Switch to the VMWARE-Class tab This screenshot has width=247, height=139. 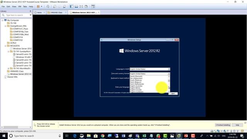click(x=56, y=12)
